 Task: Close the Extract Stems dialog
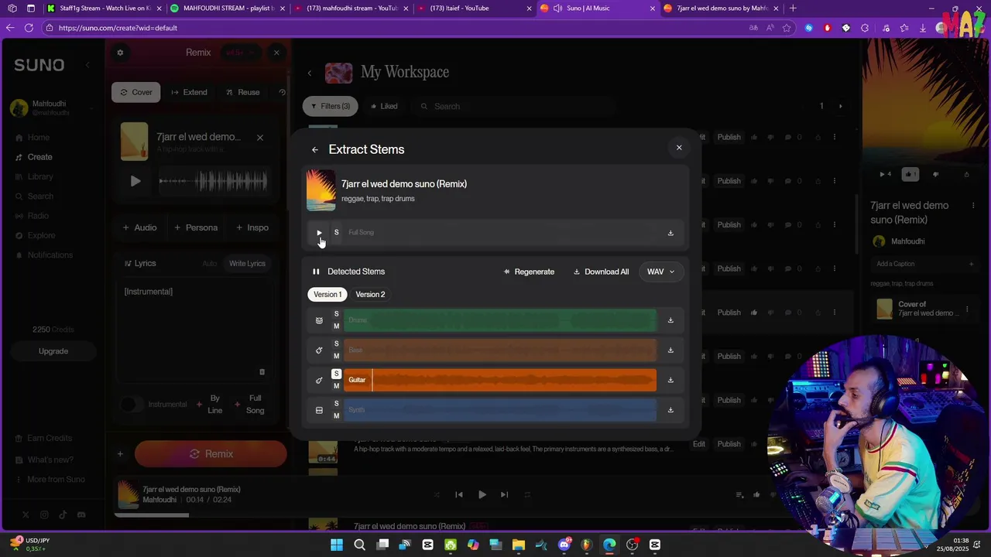click(x=679, y=148)
